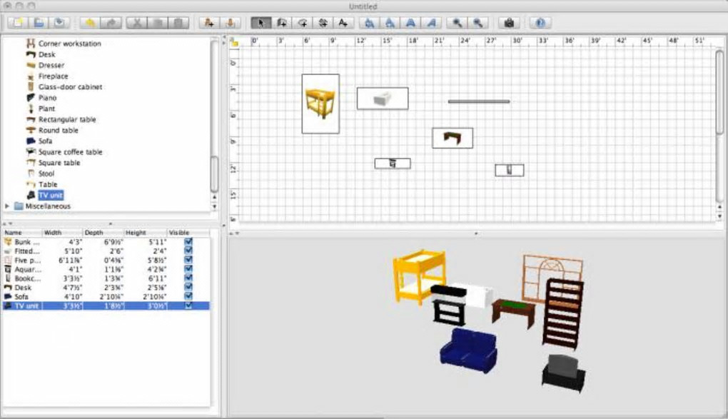Image resolution: width=728 pixels, height=419 pixels.
Task: Hide the Desk using its Visible checkbox
Action: pos(188,288)
